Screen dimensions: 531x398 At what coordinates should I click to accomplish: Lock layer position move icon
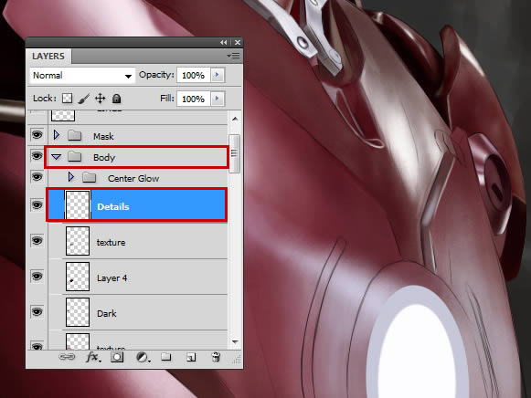tap(100, 99)
